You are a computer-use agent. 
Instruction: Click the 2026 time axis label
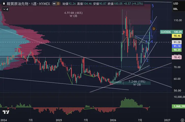(113, 120)
